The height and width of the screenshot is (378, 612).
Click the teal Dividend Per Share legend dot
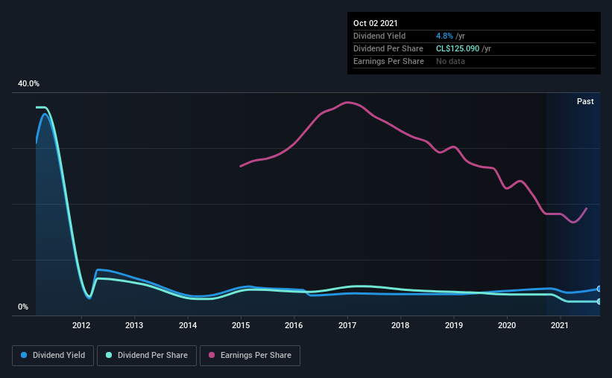(109, 355)
